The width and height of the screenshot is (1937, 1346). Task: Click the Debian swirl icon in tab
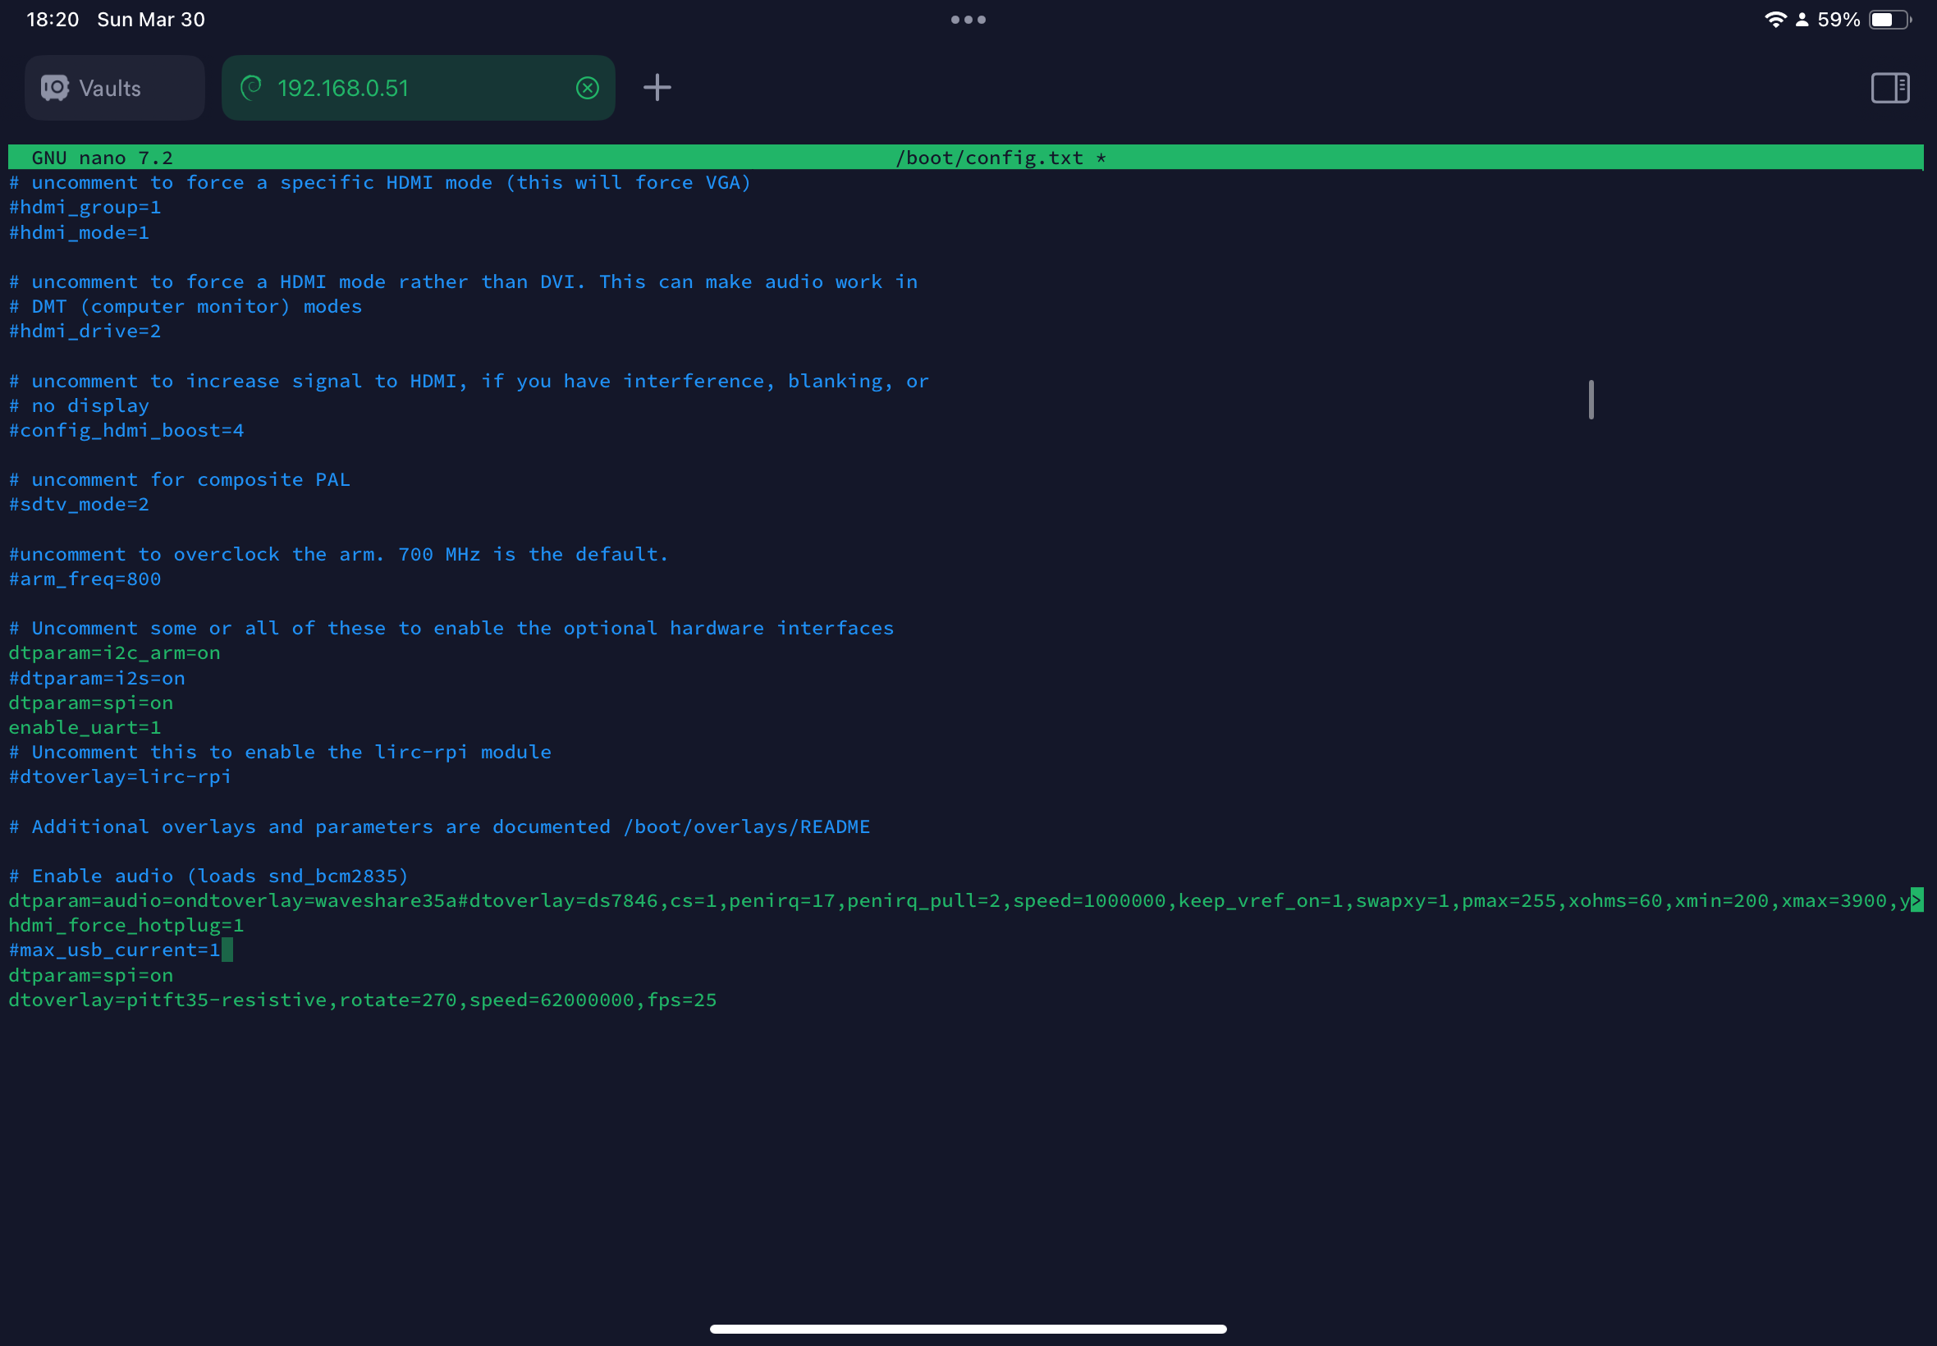tap(251, 88)
